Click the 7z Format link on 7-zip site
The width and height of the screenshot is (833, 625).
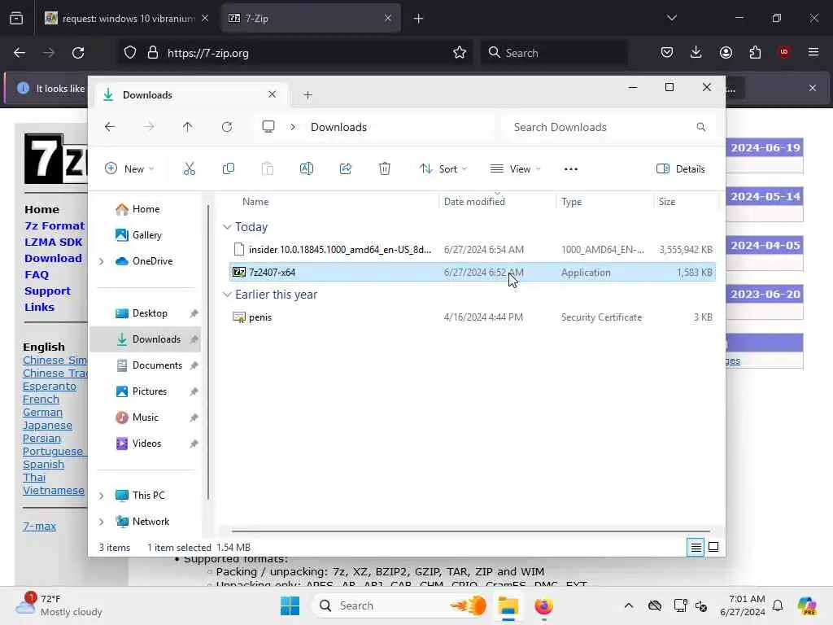click(x=55, y=226)
